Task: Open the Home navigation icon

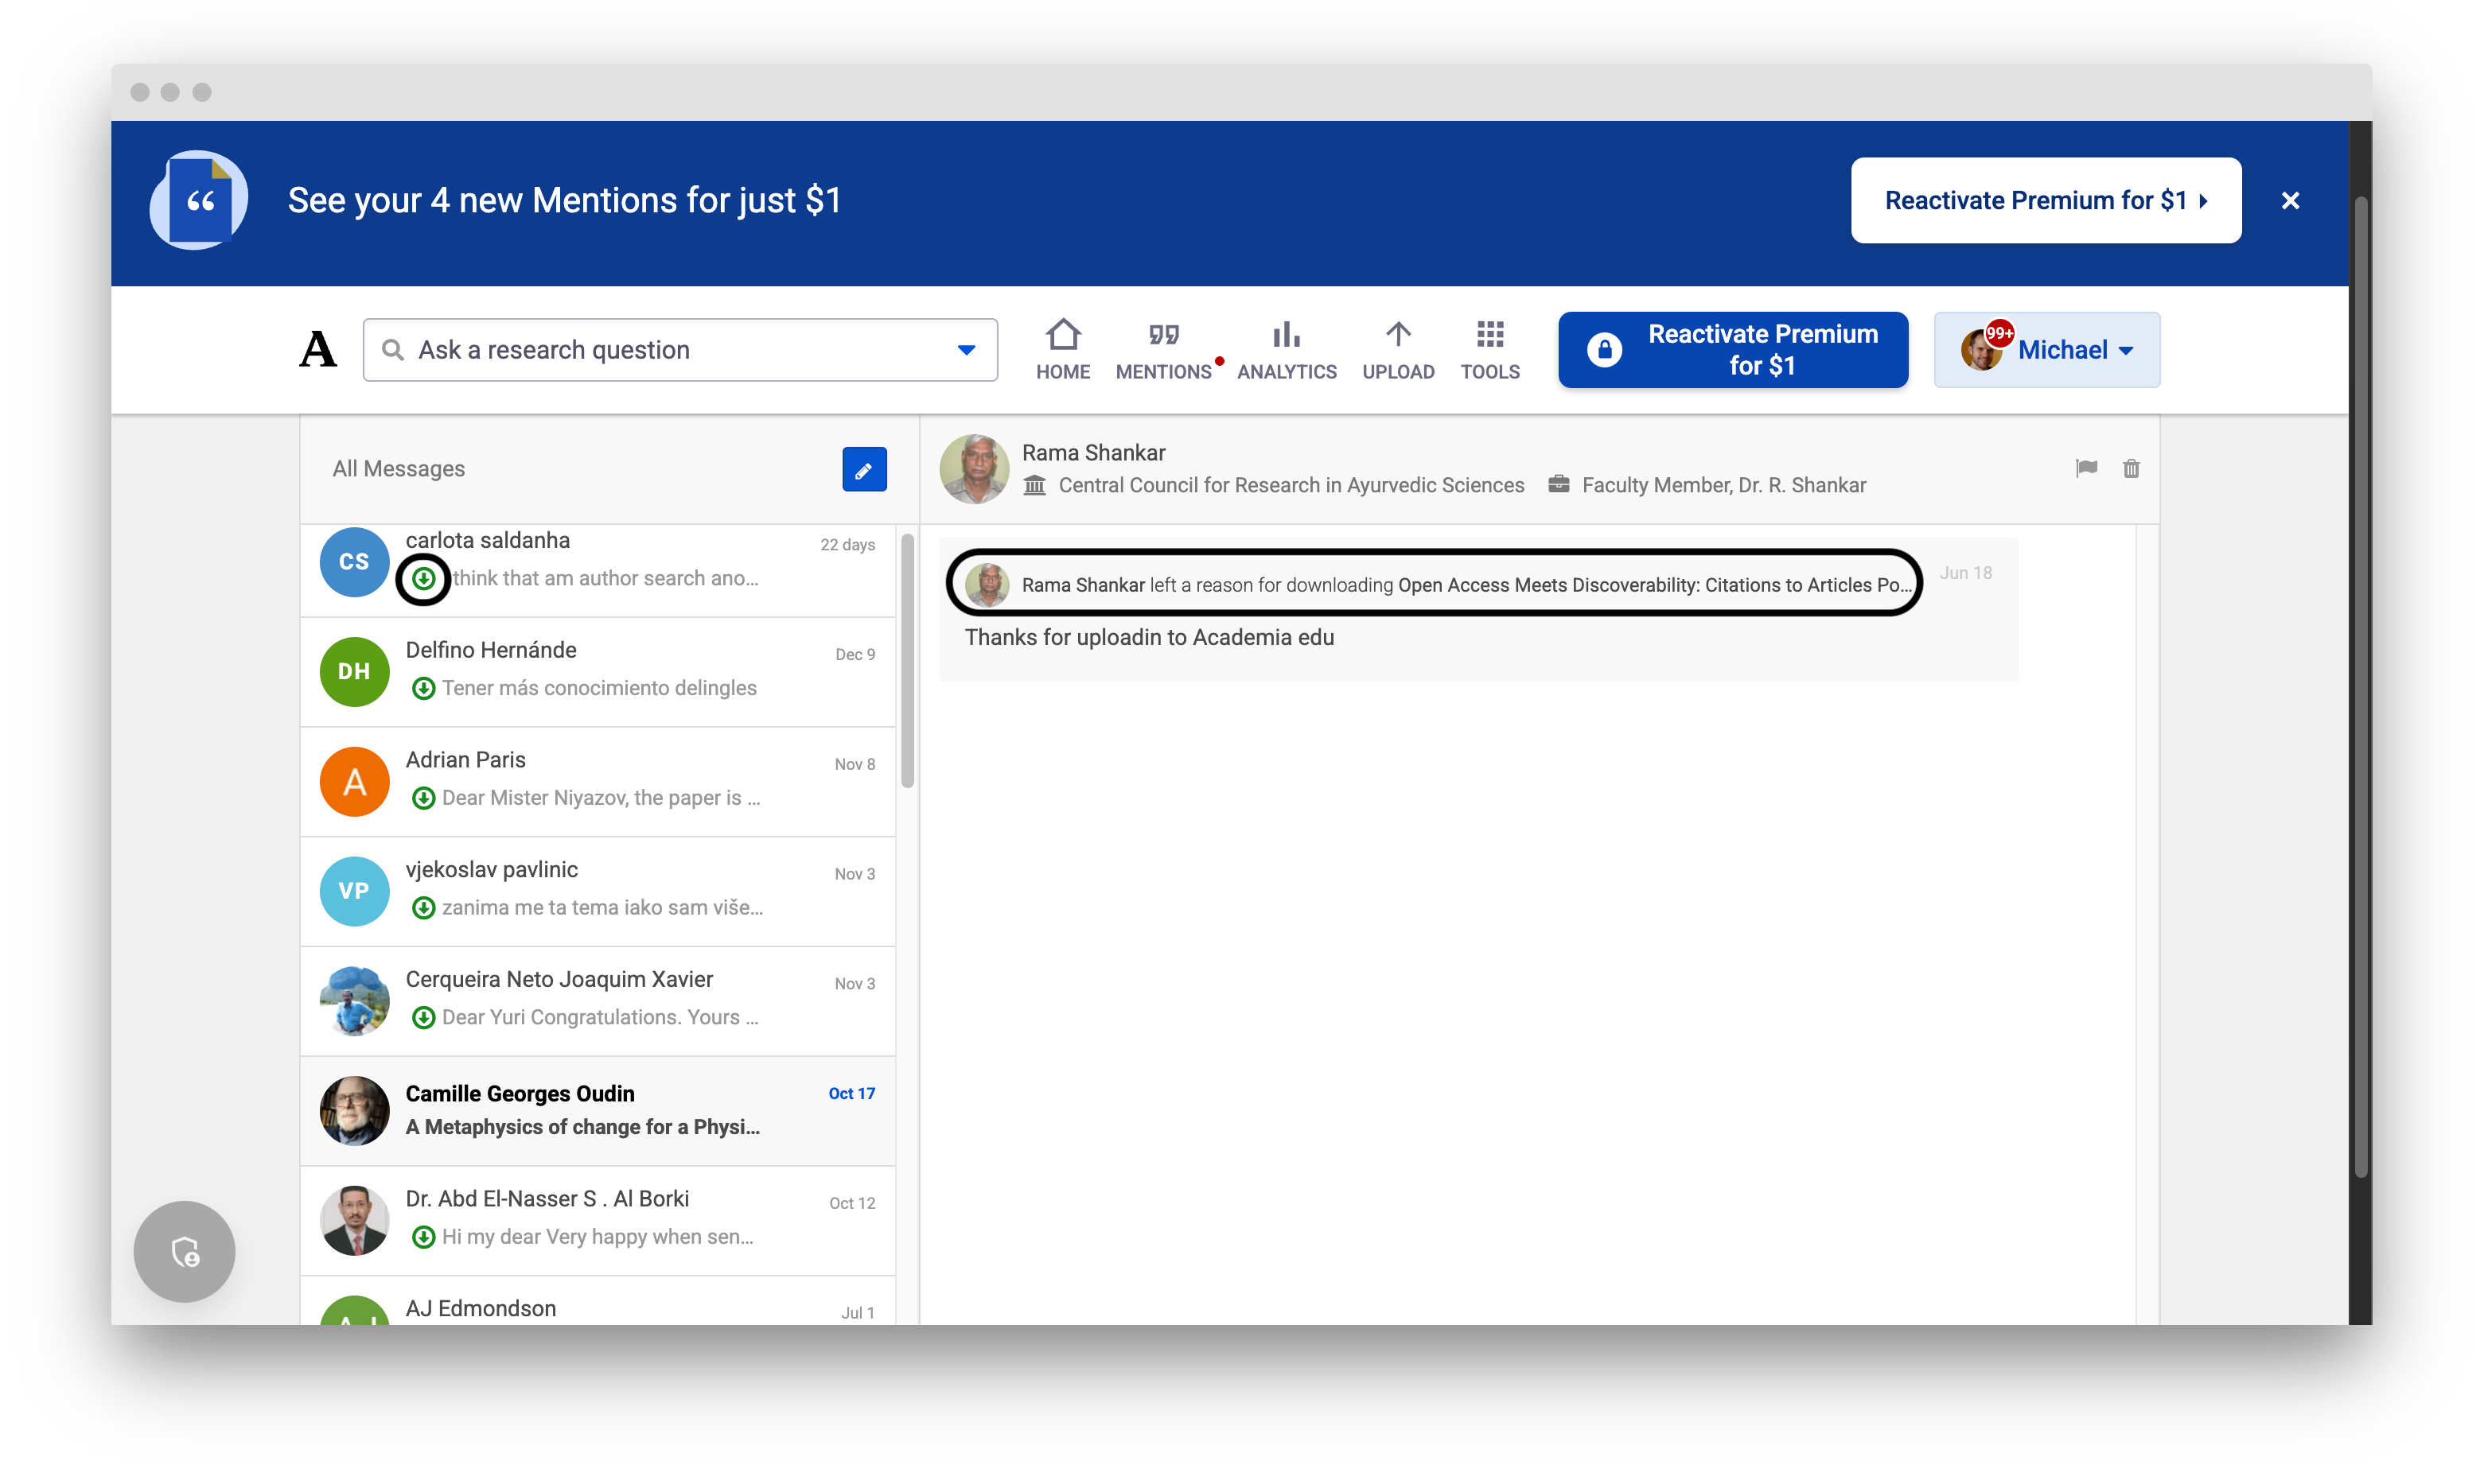Action: click(1062, 349)
